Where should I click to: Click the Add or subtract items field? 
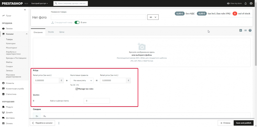click(x=97, y=101)
